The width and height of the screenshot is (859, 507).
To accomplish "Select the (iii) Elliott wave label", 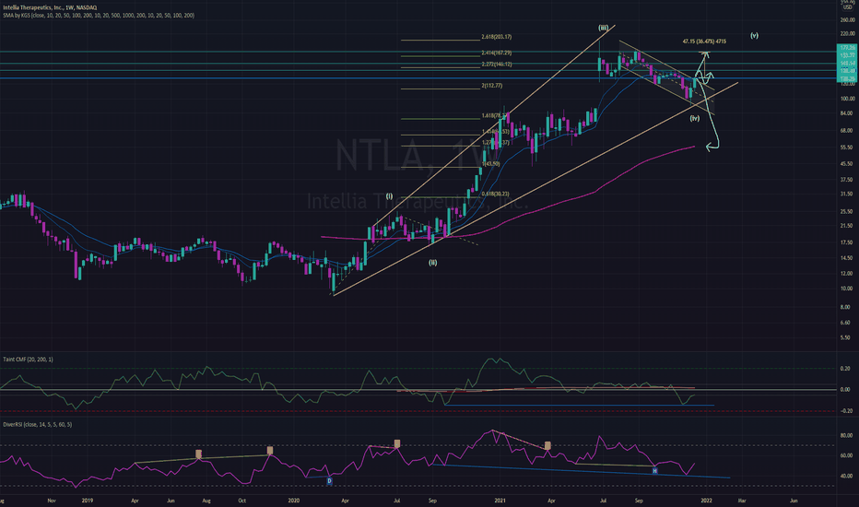I will coord(603,28).
